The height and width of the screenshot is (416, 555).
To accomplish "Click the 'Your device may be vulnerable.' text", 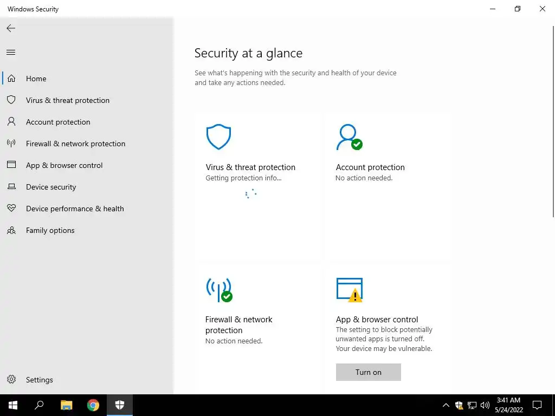I will click(x=384, y=348).
